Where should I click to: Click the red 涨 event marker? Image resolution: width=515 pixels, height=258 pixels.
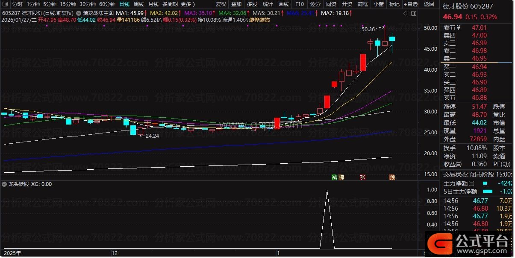coord(362,177)
